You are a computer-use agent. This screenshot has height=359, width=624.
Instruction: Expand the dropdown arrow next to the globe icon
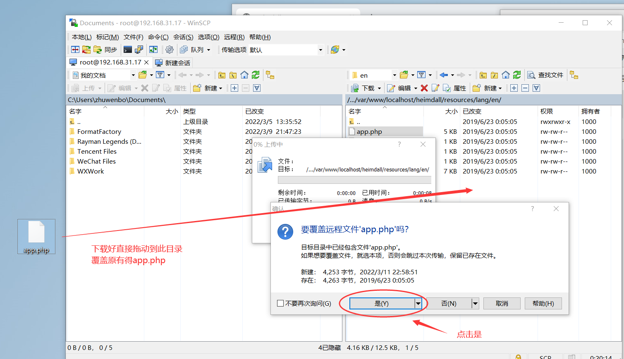[344, 50]
